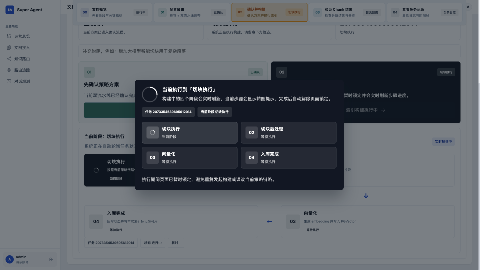The height and width of the screenshot is (270, 480).
Task: Click the 运营总览 chart icon in the sidebar
Action: coord(9,36)
